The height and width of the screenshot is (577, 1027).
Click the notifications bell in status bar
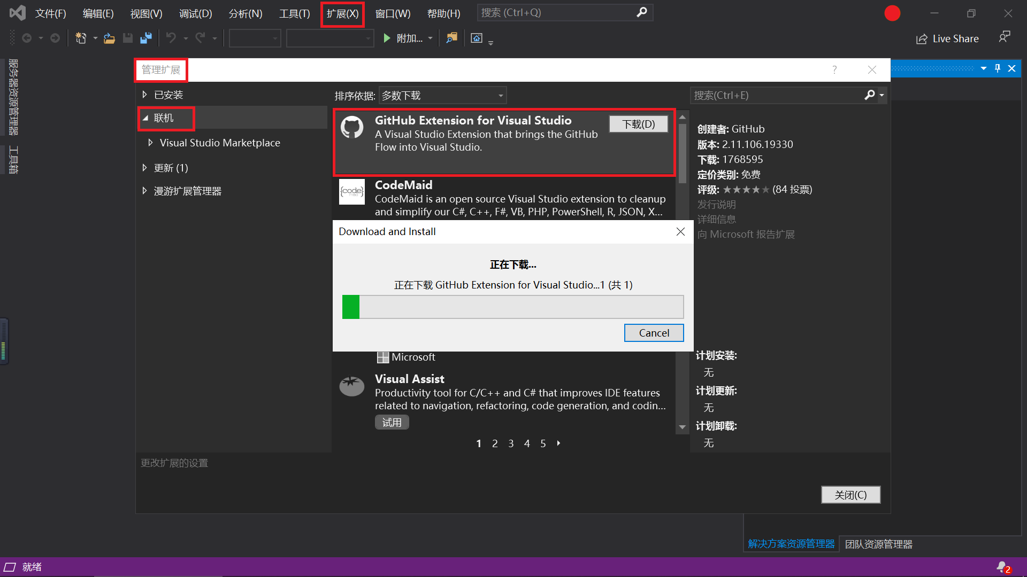pyautogui.click(x=1002, y=567)
